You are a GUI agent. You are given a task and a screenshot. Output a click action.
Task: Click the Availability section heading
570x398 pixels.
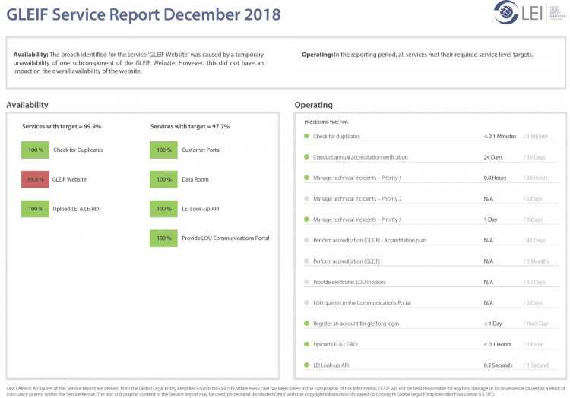click(27, 105)
